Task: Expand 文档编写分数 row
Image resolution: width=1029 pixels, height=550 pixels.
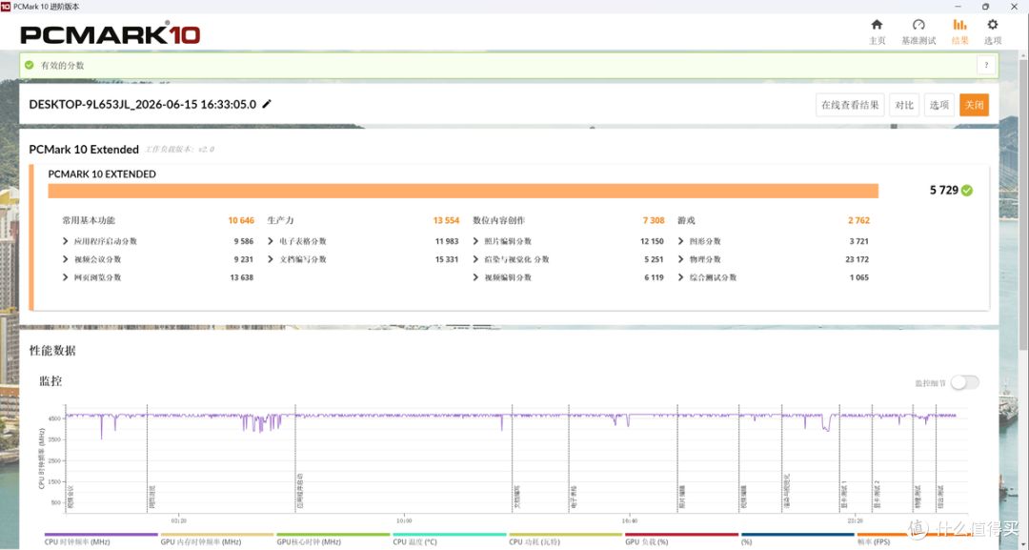Action: 271,259
